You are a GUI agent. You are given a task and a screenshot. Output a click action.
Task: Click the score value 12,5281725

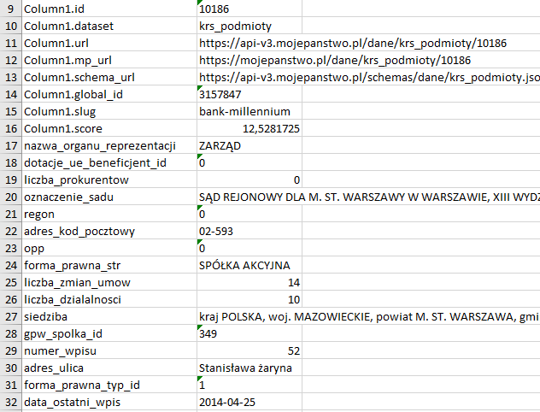click(270, 128)
